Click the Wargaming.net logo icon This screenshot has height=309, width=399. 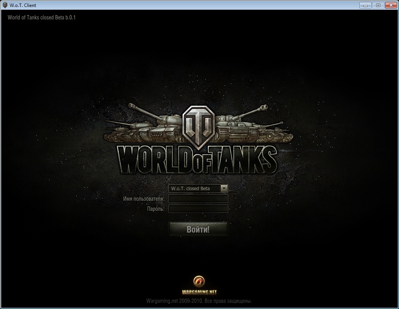(199, 281)
